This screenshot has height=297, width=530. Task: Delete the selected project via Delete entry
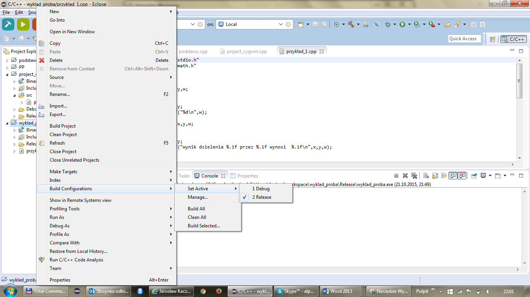(107, 60)
